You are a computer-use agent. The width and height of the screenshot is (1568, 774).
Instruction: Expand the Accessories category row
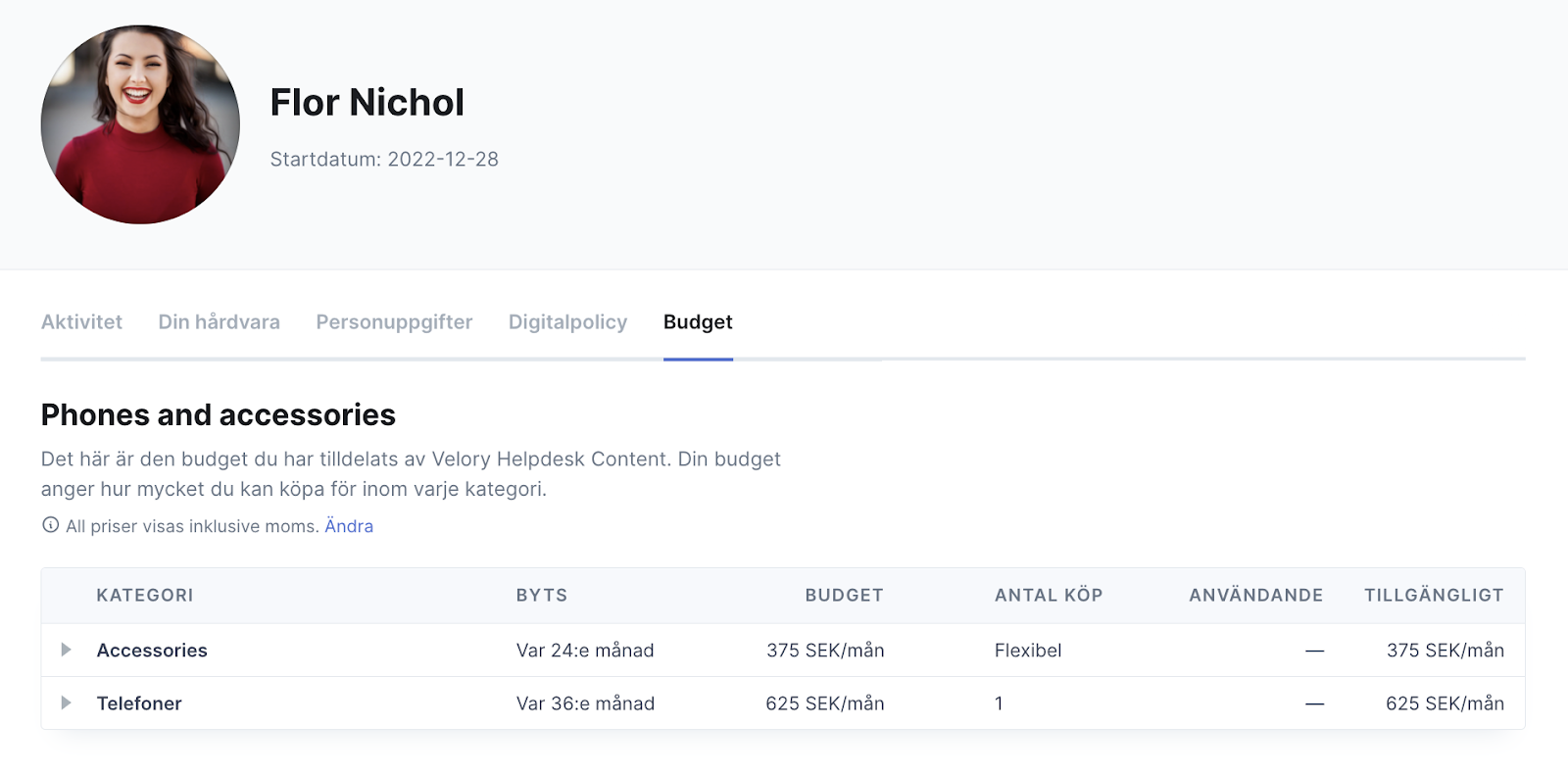coord(66,650)
